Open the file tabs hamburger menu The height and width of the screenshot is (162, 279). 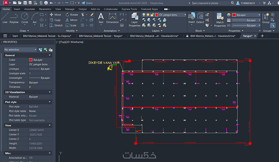(x=5, y=36)
